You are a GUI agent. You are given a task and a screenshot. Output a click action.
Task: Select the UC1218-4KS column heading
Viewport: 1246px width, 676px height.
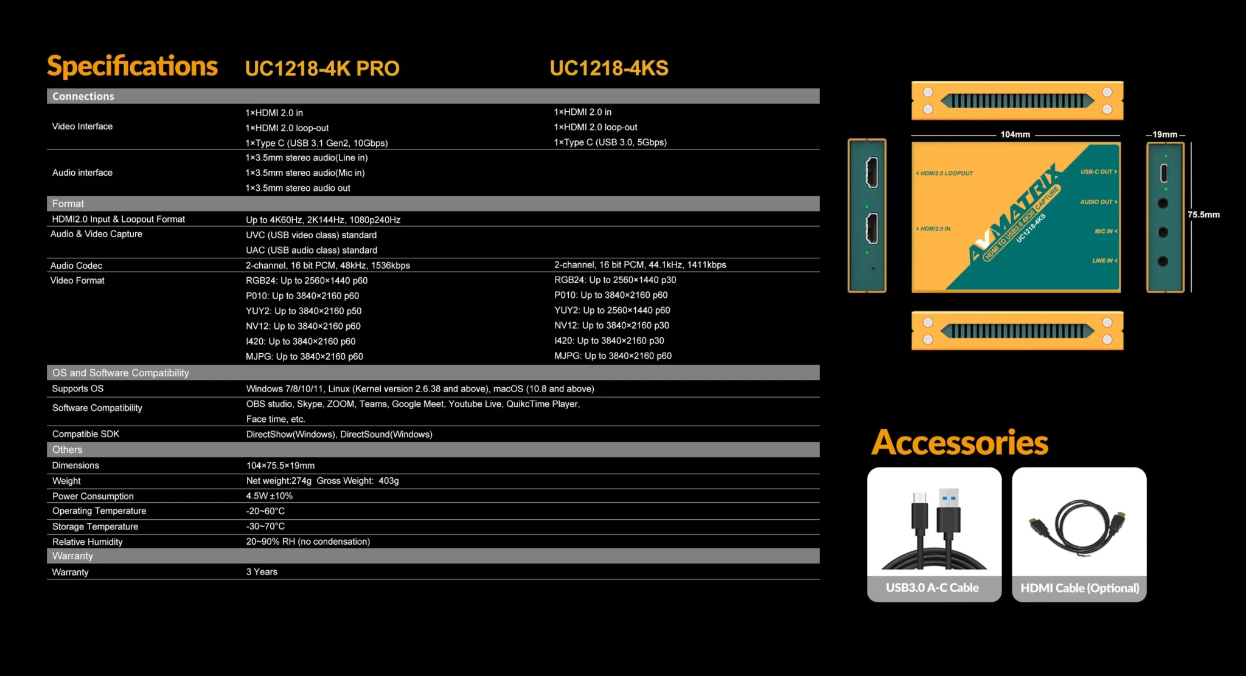click(608, 68)
